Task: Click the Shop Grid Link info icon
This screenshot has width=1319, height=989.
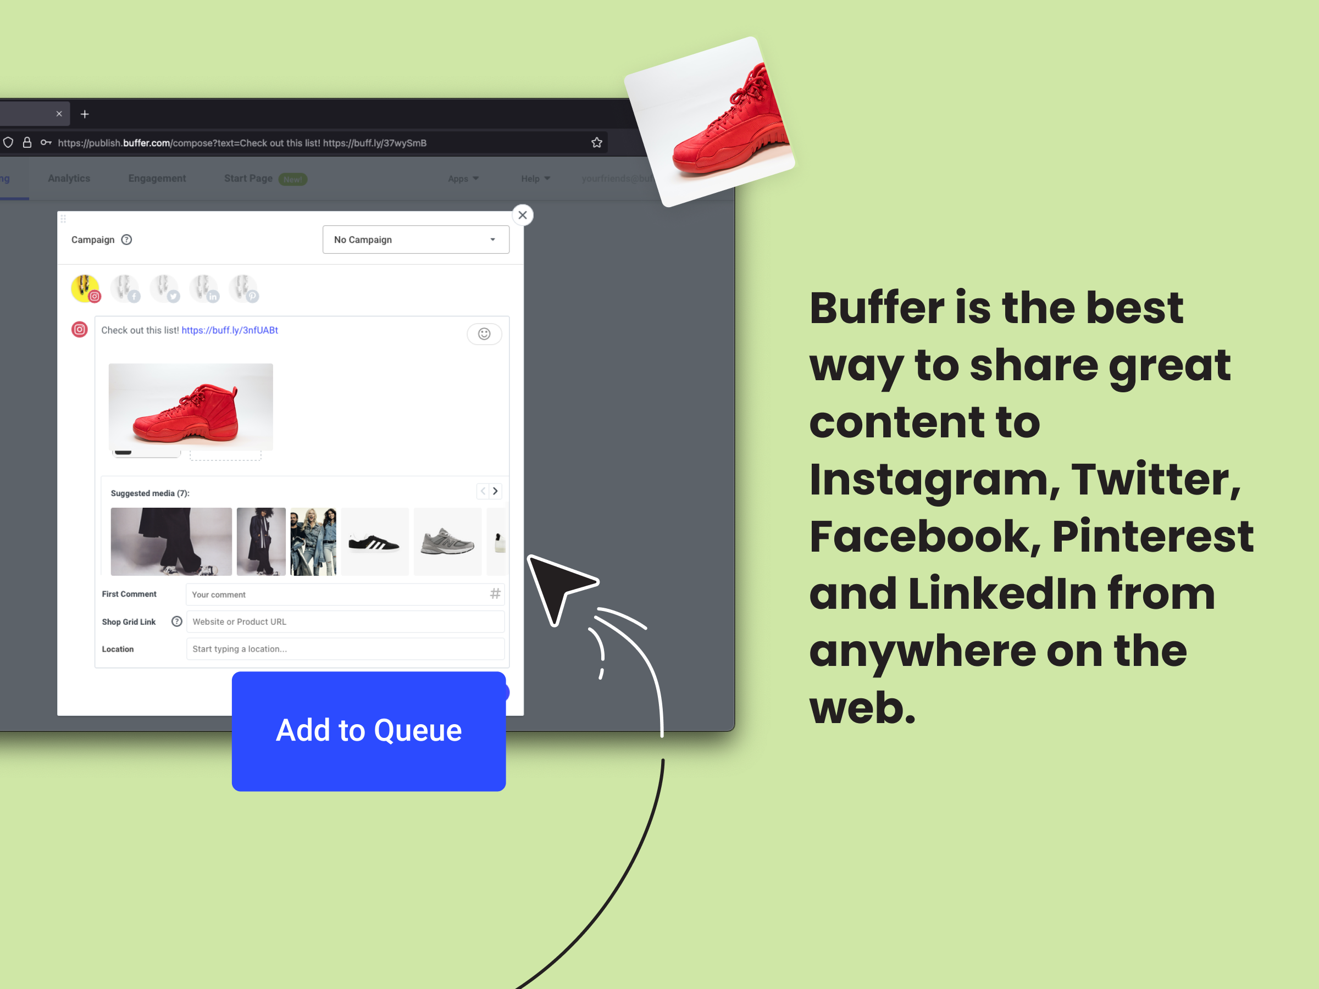Action: 175,620
